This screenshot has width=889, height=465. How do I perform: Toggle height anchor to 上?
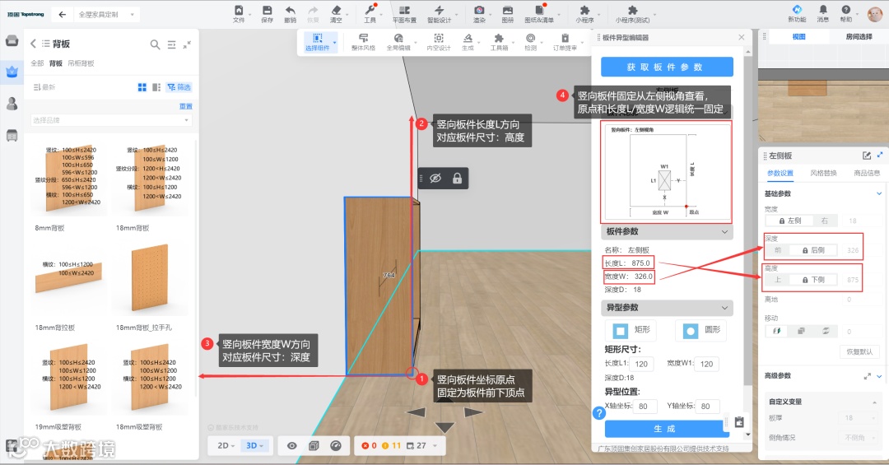[x=778, y=280]
